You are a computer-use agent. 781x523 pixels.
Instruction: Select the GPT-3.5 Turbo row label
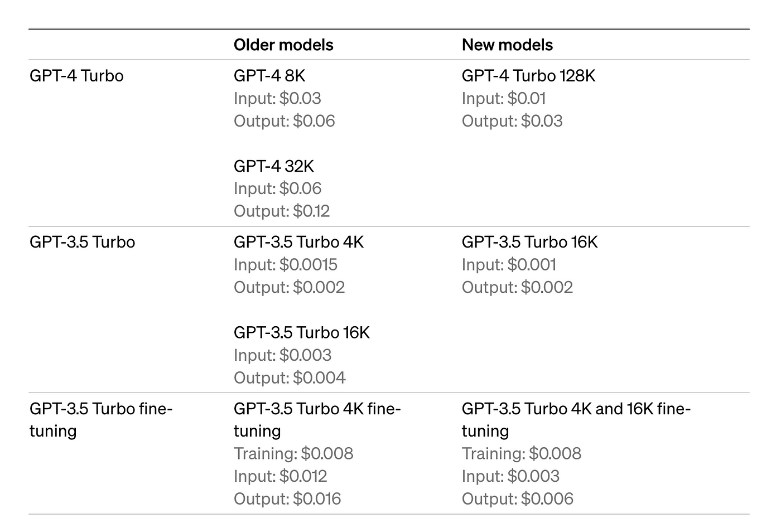click(82, 242)
